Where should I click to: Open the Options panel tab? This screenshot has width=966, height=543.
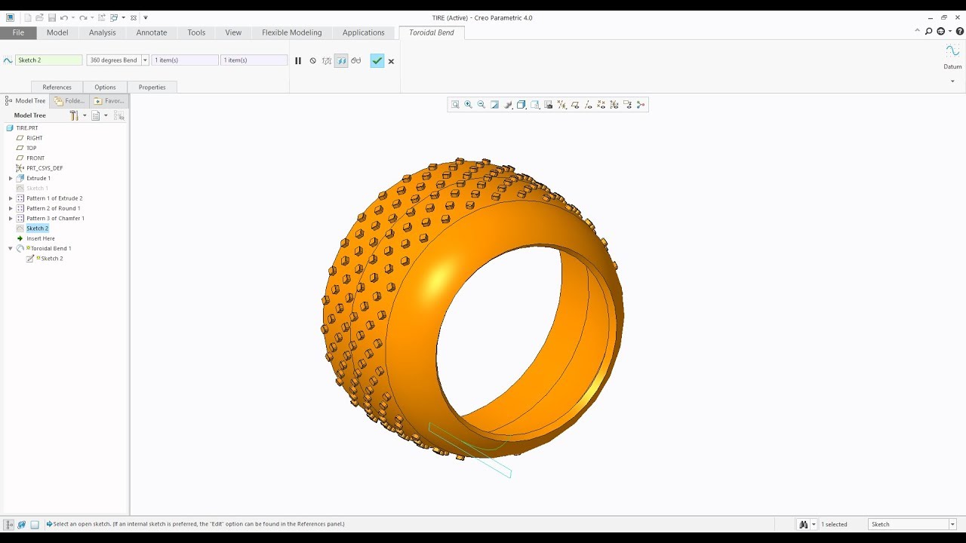coord(105,87)
